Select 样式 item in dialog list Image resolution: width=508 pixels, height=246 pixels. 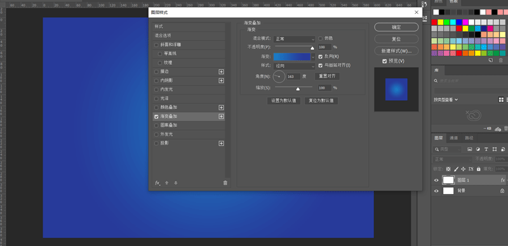click(x=189, y=27)
